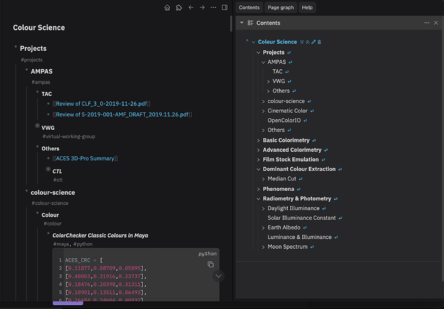Click the #projects tag
This screenshot has height=309, width=444.
click(x=32, y=60)
